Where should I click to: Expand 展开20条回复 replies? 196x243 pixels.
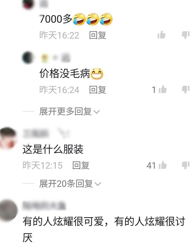point(70,184)
